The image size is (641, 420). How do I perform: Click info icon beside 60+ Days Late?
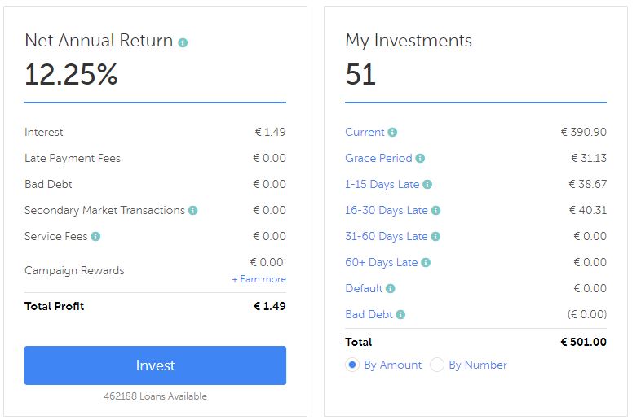[x=426, y=263]
